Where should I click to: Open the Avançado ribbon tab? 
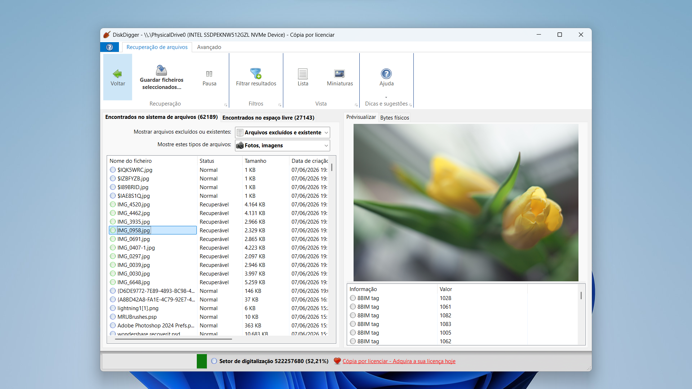pyautogui.click(x=209, y=47)
